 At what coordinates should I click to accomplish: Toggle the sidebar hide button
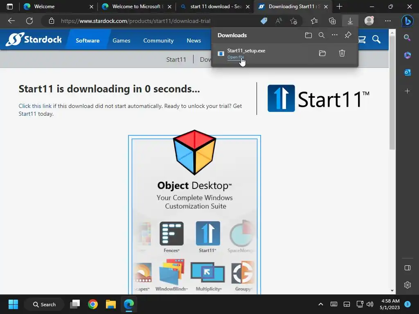407,268
